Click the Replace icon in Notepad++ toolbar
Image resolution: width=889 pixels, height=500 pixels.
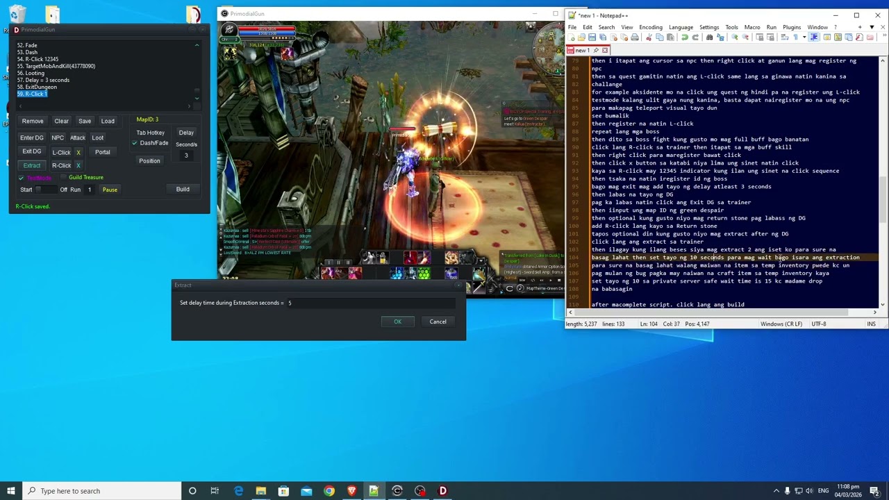coord(720,37)
